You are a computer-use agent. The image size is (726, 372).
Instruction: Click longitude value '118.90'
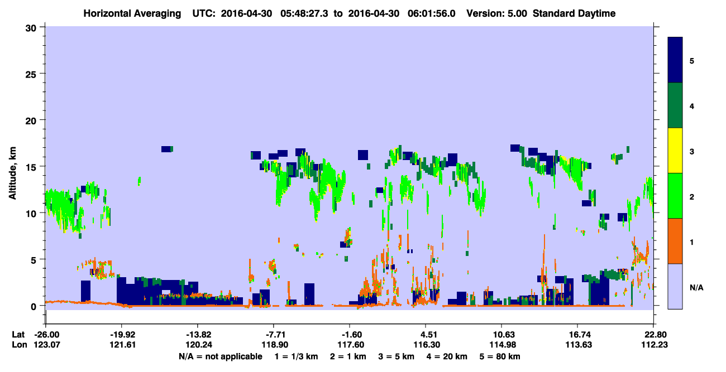coord(273,345)
